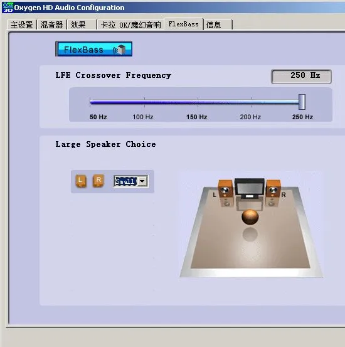Set crossover slider at 100 Hz mark
345x347 pixels.
tap(144, 102)
